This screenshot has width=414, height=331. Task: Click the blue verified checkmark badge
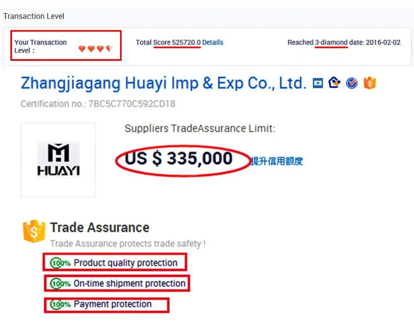(351, 83)
